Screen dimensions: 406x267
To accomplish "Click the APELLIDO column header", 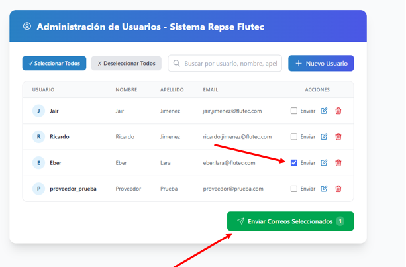I will (x=172, y=90).
